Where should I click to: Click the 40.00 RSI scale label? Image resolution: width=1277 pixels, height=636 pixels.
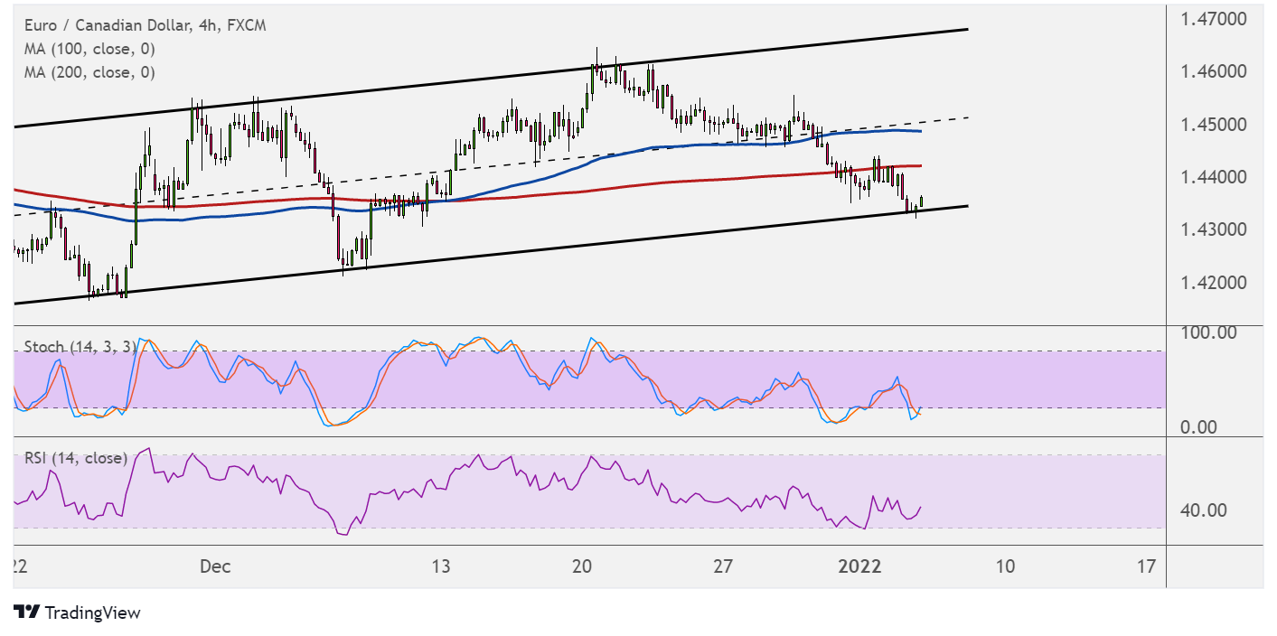[x=1204, y=510]
